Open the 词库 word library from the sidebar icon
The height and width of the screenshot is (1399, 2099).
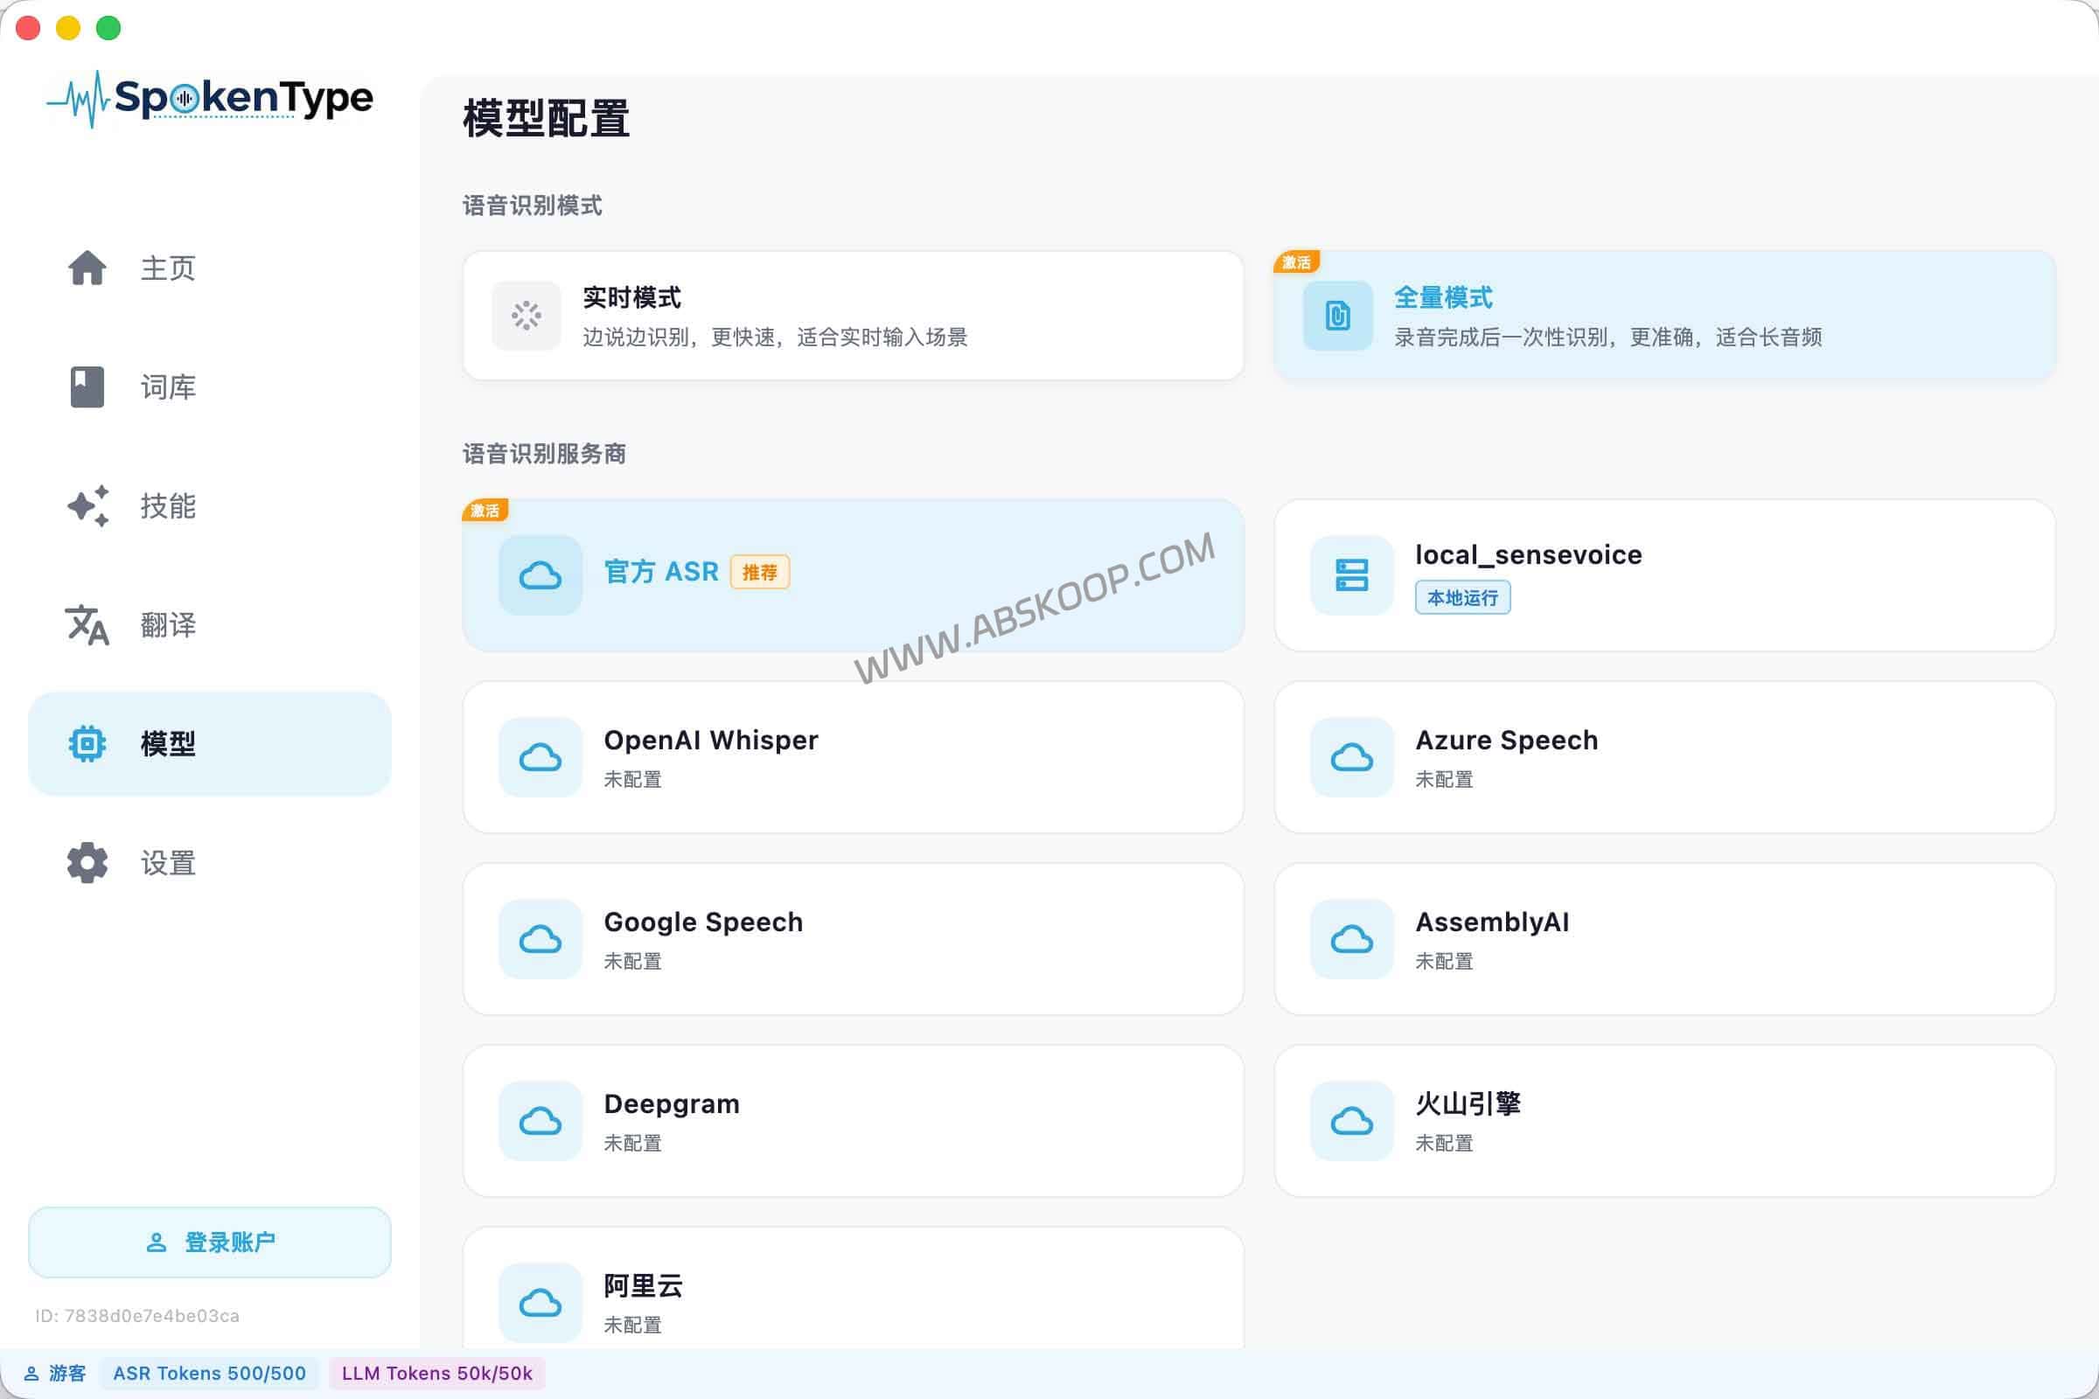click(x=86, y=387)
